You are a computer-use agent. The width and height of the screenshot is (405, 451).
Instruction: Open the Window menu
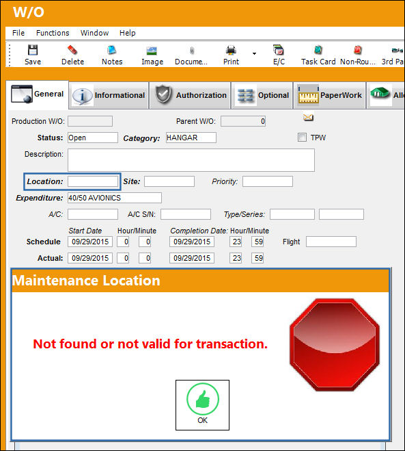pos(94,33)
